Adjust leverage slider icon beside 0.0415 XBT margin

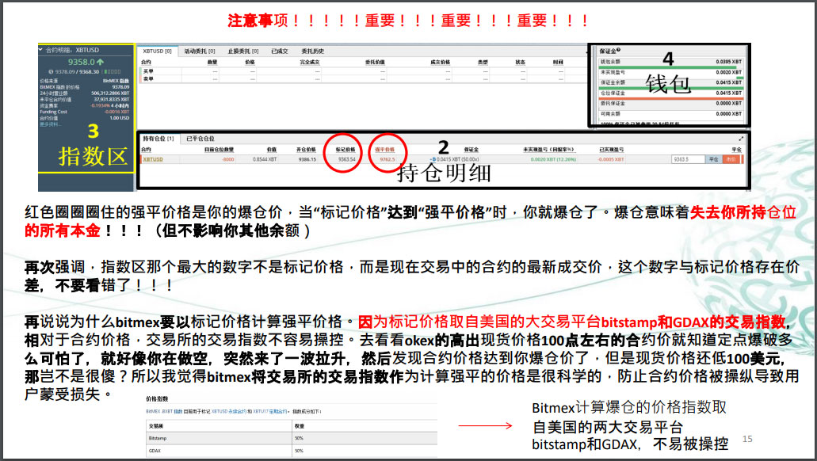pyautogui.click(x=433, y=159)
